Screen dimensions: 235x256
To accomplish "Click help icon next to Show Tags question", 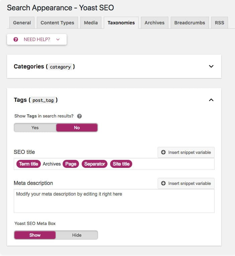I will pyautogui.click(x=79, y=116).
